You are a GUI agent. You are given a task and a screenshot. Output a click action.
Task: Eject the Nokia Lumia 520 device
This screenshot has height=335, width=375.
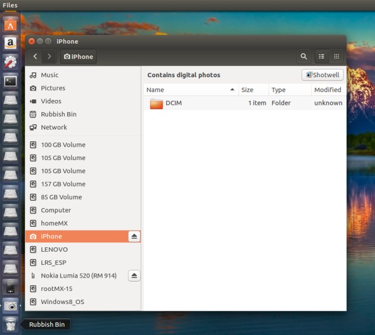tap(134, 275)
